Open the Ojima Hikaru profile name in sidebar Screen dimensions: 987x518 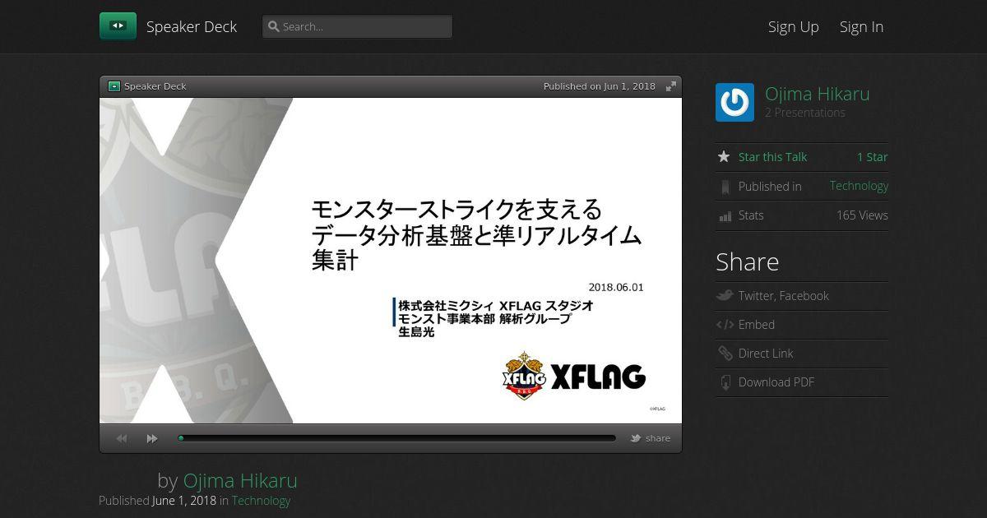(817, 94)
